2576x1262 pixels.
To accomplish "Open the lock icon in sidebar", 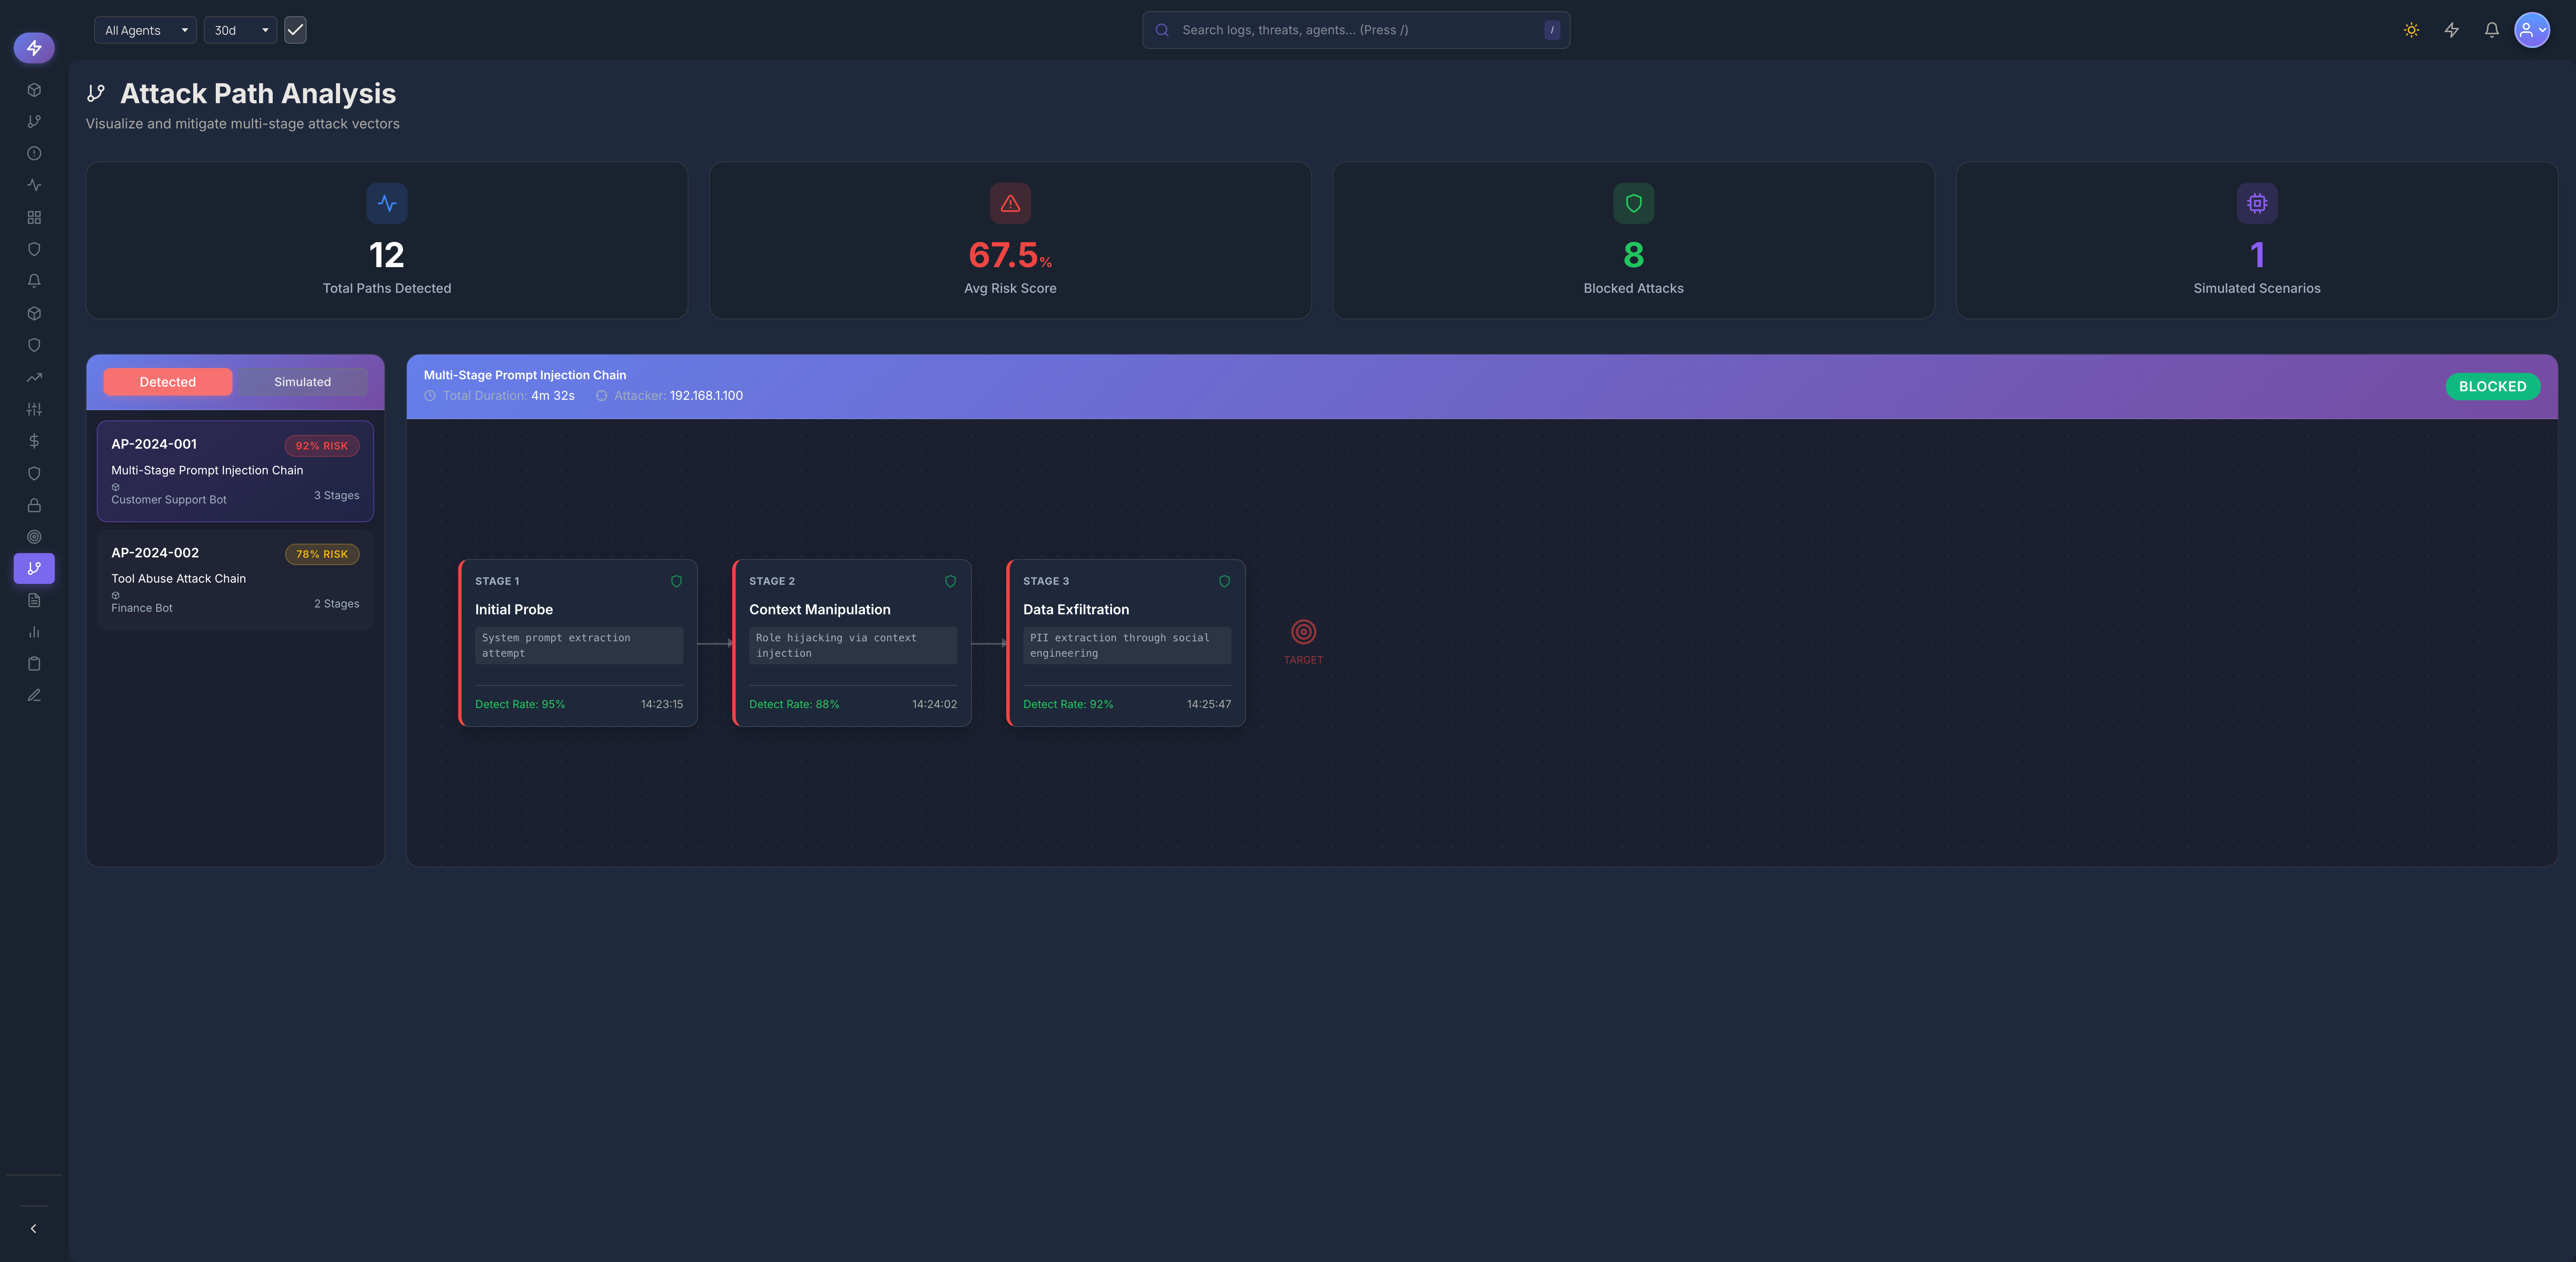I will point(34,505).
